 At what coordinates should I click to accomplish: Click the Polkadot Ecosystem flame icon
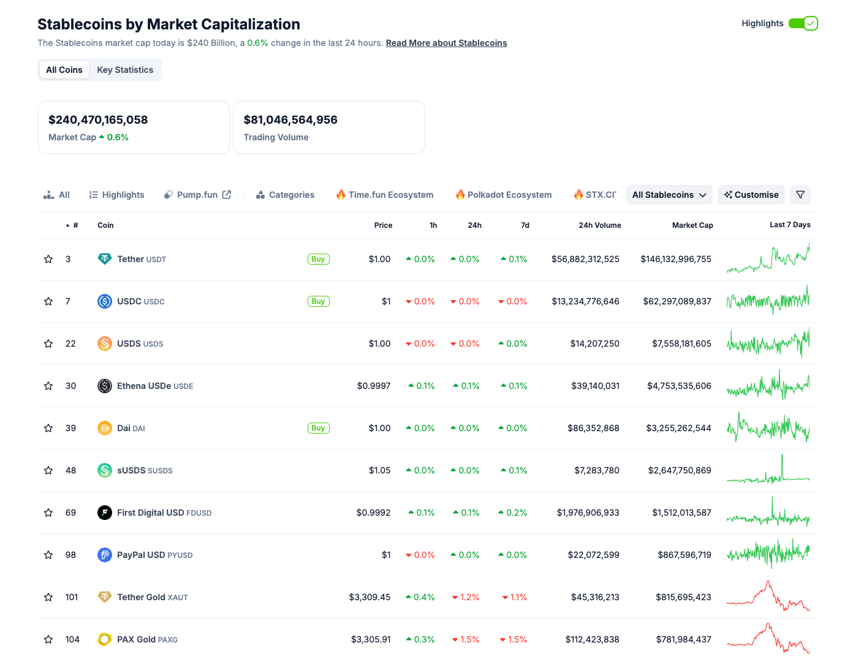coord(460,194)
